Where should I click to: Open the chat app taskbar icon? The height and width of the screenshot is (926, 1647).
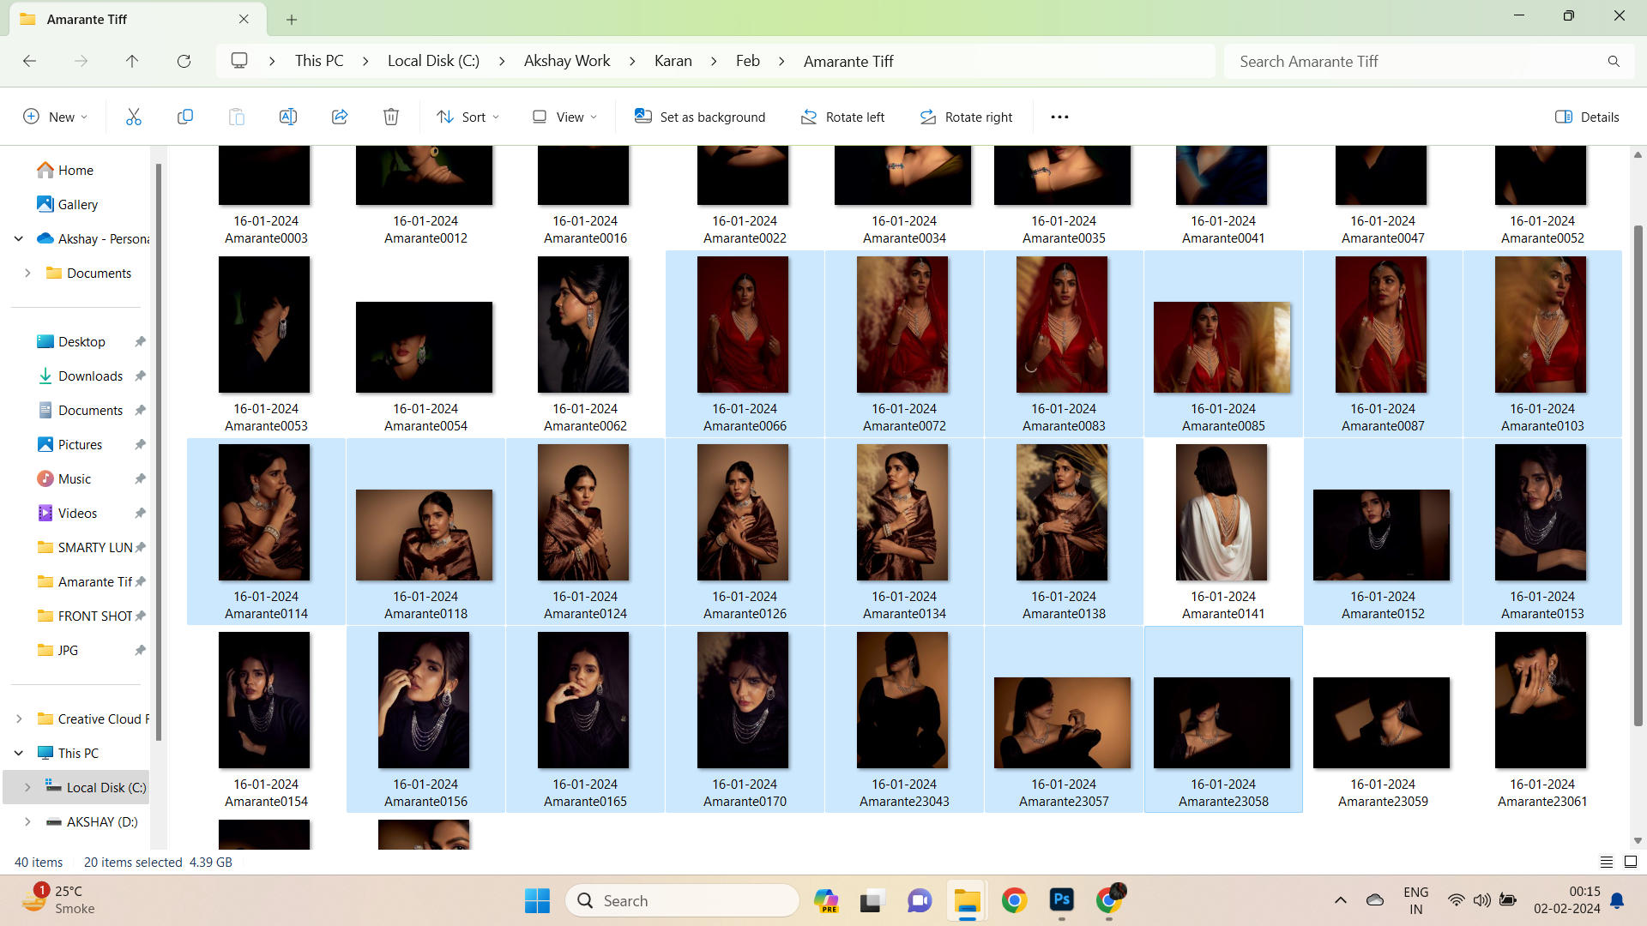[x=920, y=900]
